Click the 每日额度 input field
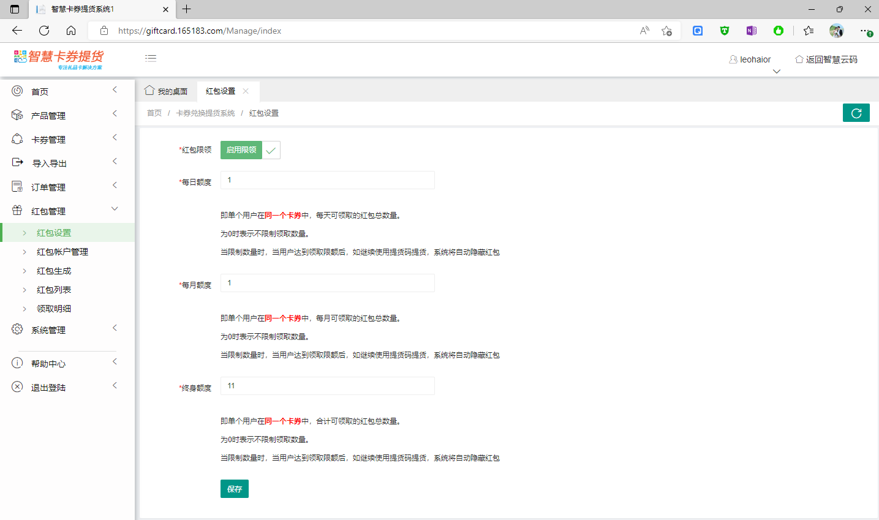879x520 pixels. 327,180
